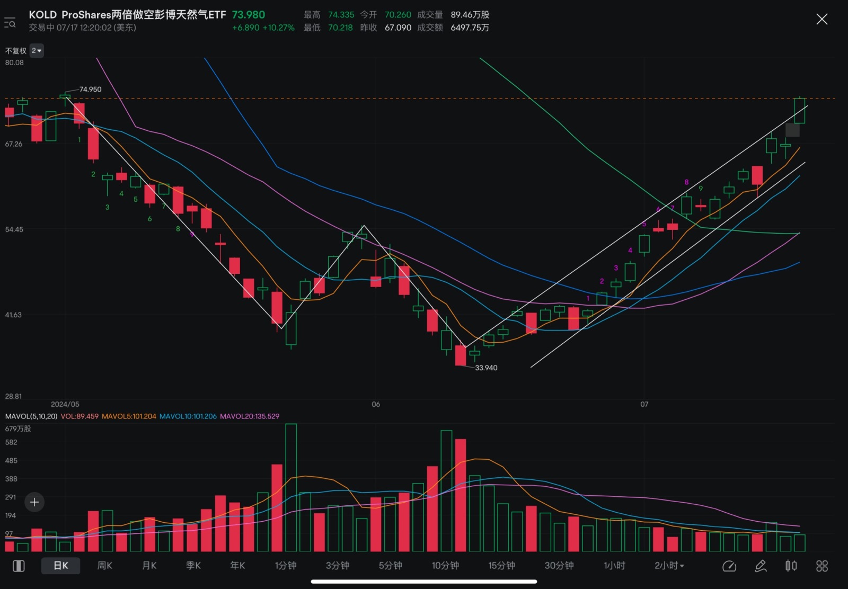This screenshot has height=589, width=848.
Task: Activate the drawing pencil tool
Action: [761, 566]
